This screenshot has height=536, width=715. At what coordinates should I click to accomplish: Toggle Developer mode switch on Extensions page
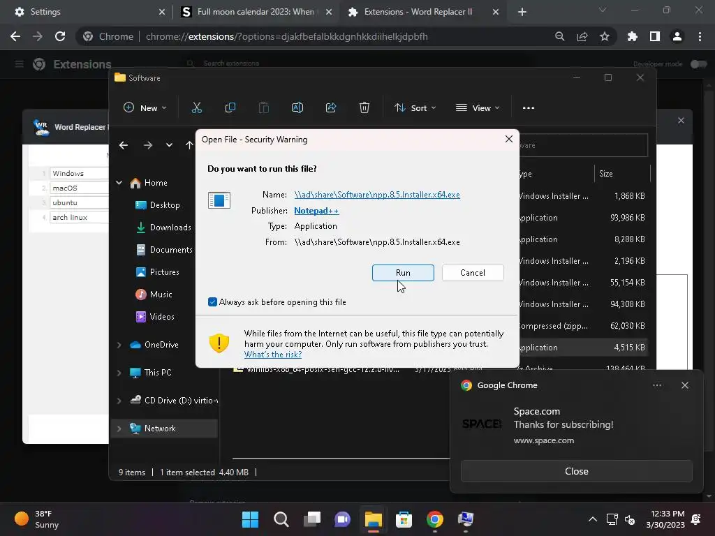[698, 64]
